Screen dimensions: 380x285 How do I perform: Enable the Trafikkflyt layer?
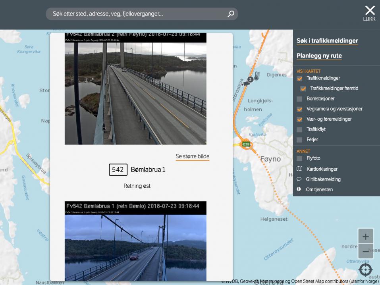pyautogui.click(x=300, y=129)
